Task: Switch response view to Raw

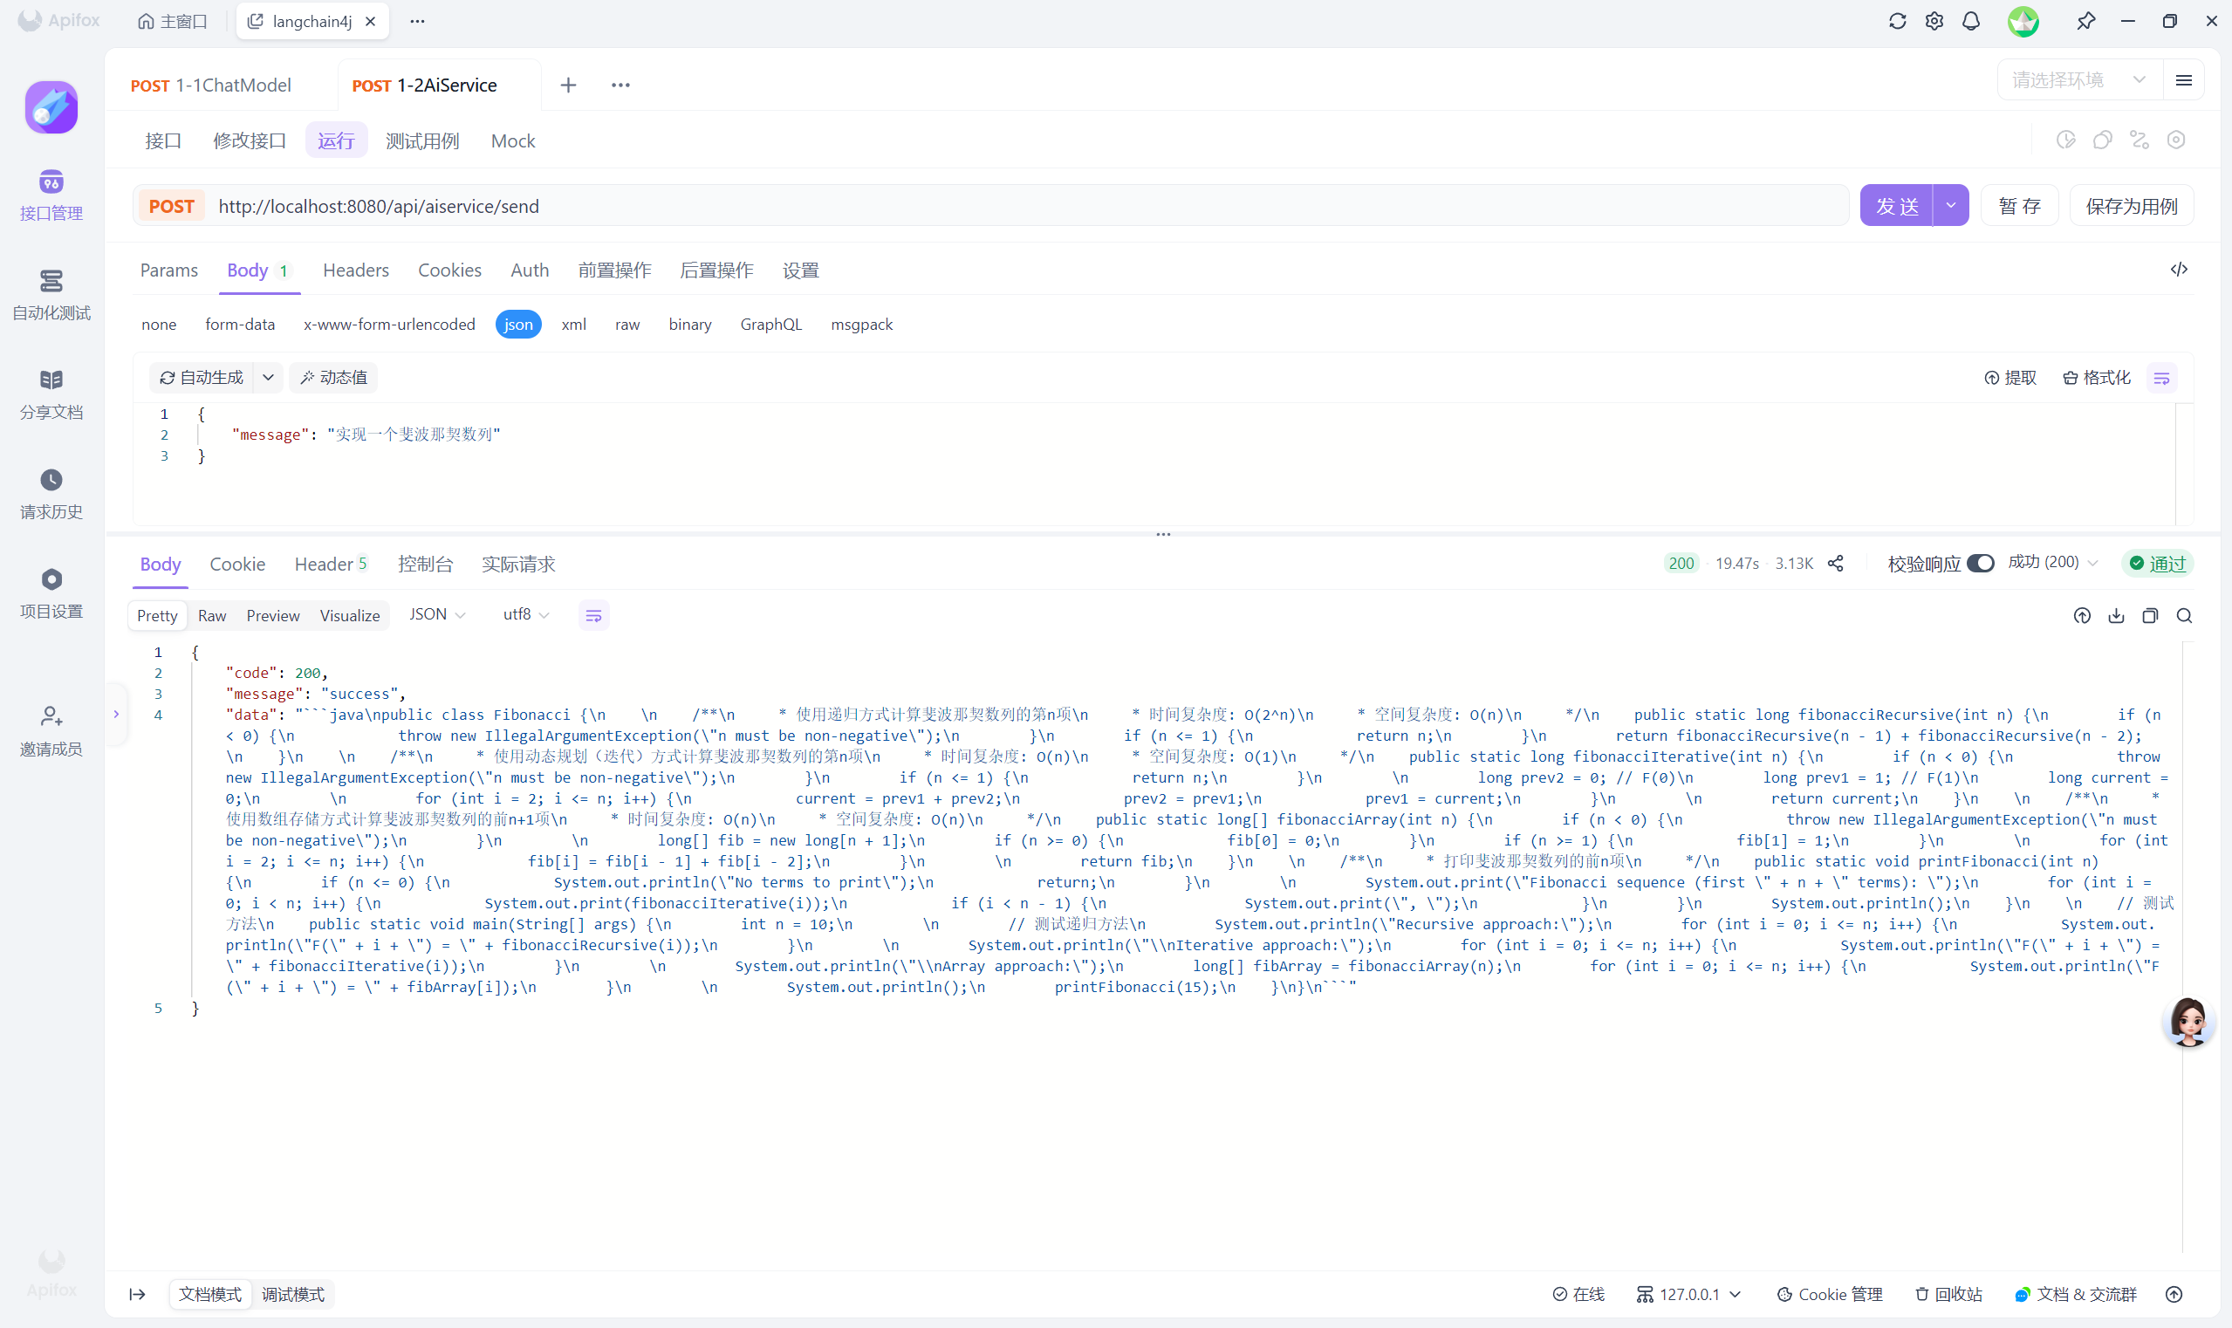Action: coord(212,616)
